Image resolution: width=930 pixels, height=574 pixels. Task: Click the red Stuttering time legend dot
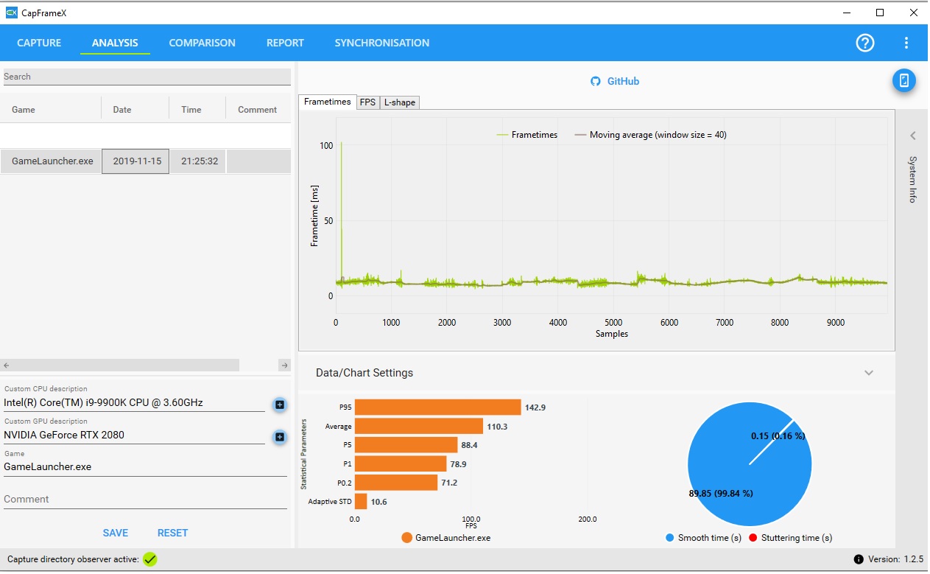pyautogui.click(x=753, y=538)
